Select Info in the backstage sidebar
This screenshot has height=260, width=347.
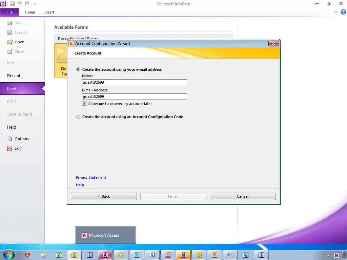[11, 63]
